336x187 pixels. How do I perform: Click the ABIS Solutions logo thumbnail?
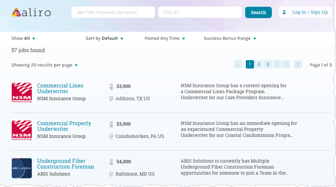tap(21, 168)
